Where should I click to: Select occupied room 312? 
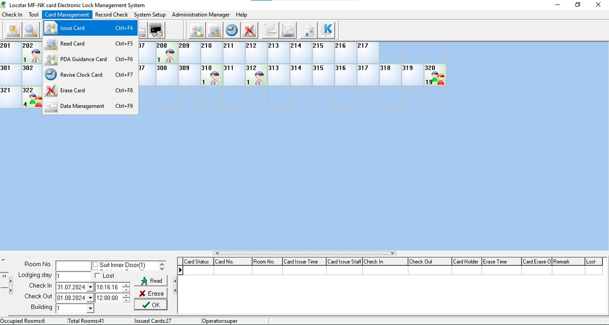click(256, 75)
